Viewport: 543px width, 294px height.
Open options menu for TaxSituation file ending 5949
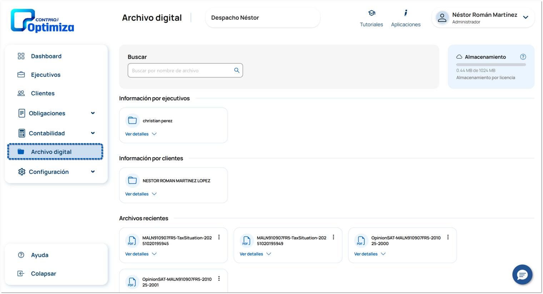(x=333, y=237)
